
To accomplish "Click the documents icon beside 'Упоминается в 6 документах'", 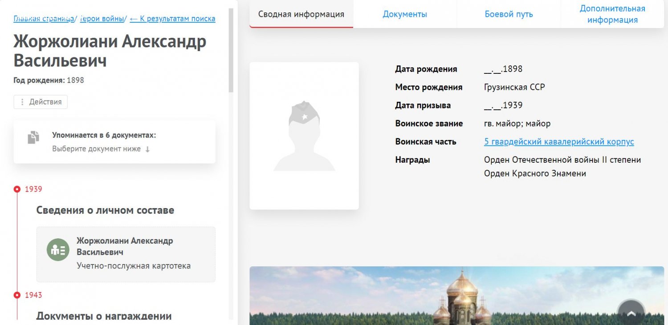I will tap(33, 137).
